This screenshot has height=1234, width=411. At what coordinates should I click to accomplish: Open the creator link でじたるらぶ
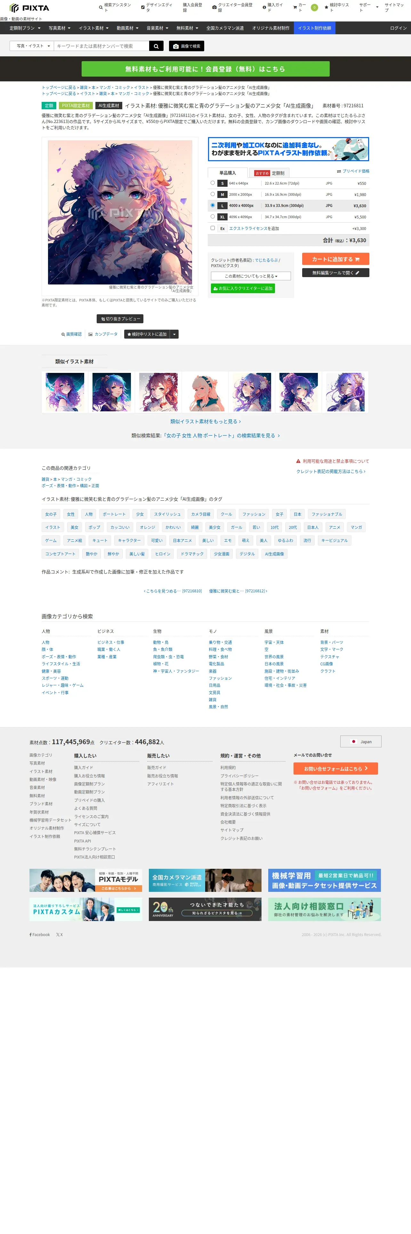pyautogui.click(x=266, y=260)
